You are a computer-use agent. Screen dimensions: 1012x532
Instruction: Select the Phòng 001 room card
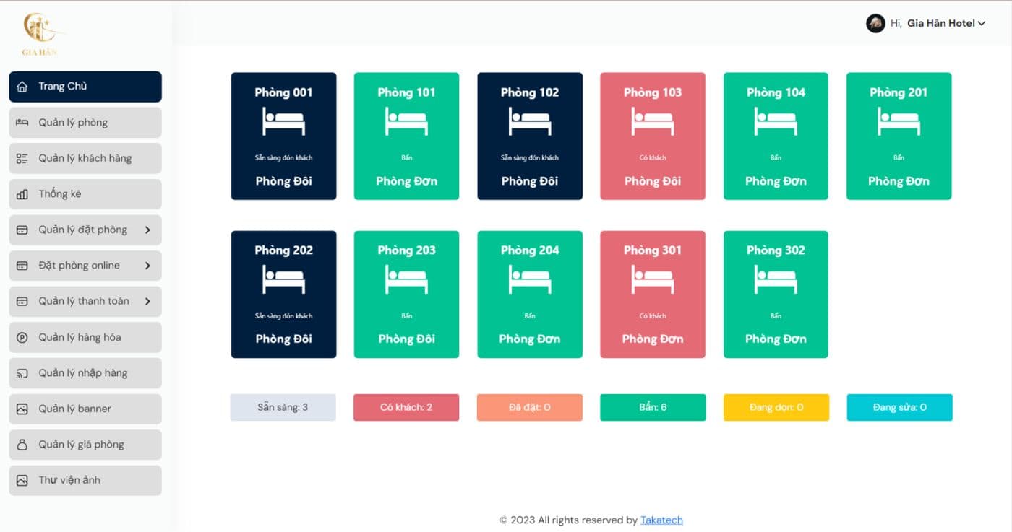pos(283,136)
